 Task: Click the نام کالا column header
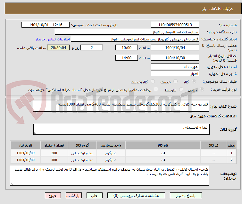point(163,145)
